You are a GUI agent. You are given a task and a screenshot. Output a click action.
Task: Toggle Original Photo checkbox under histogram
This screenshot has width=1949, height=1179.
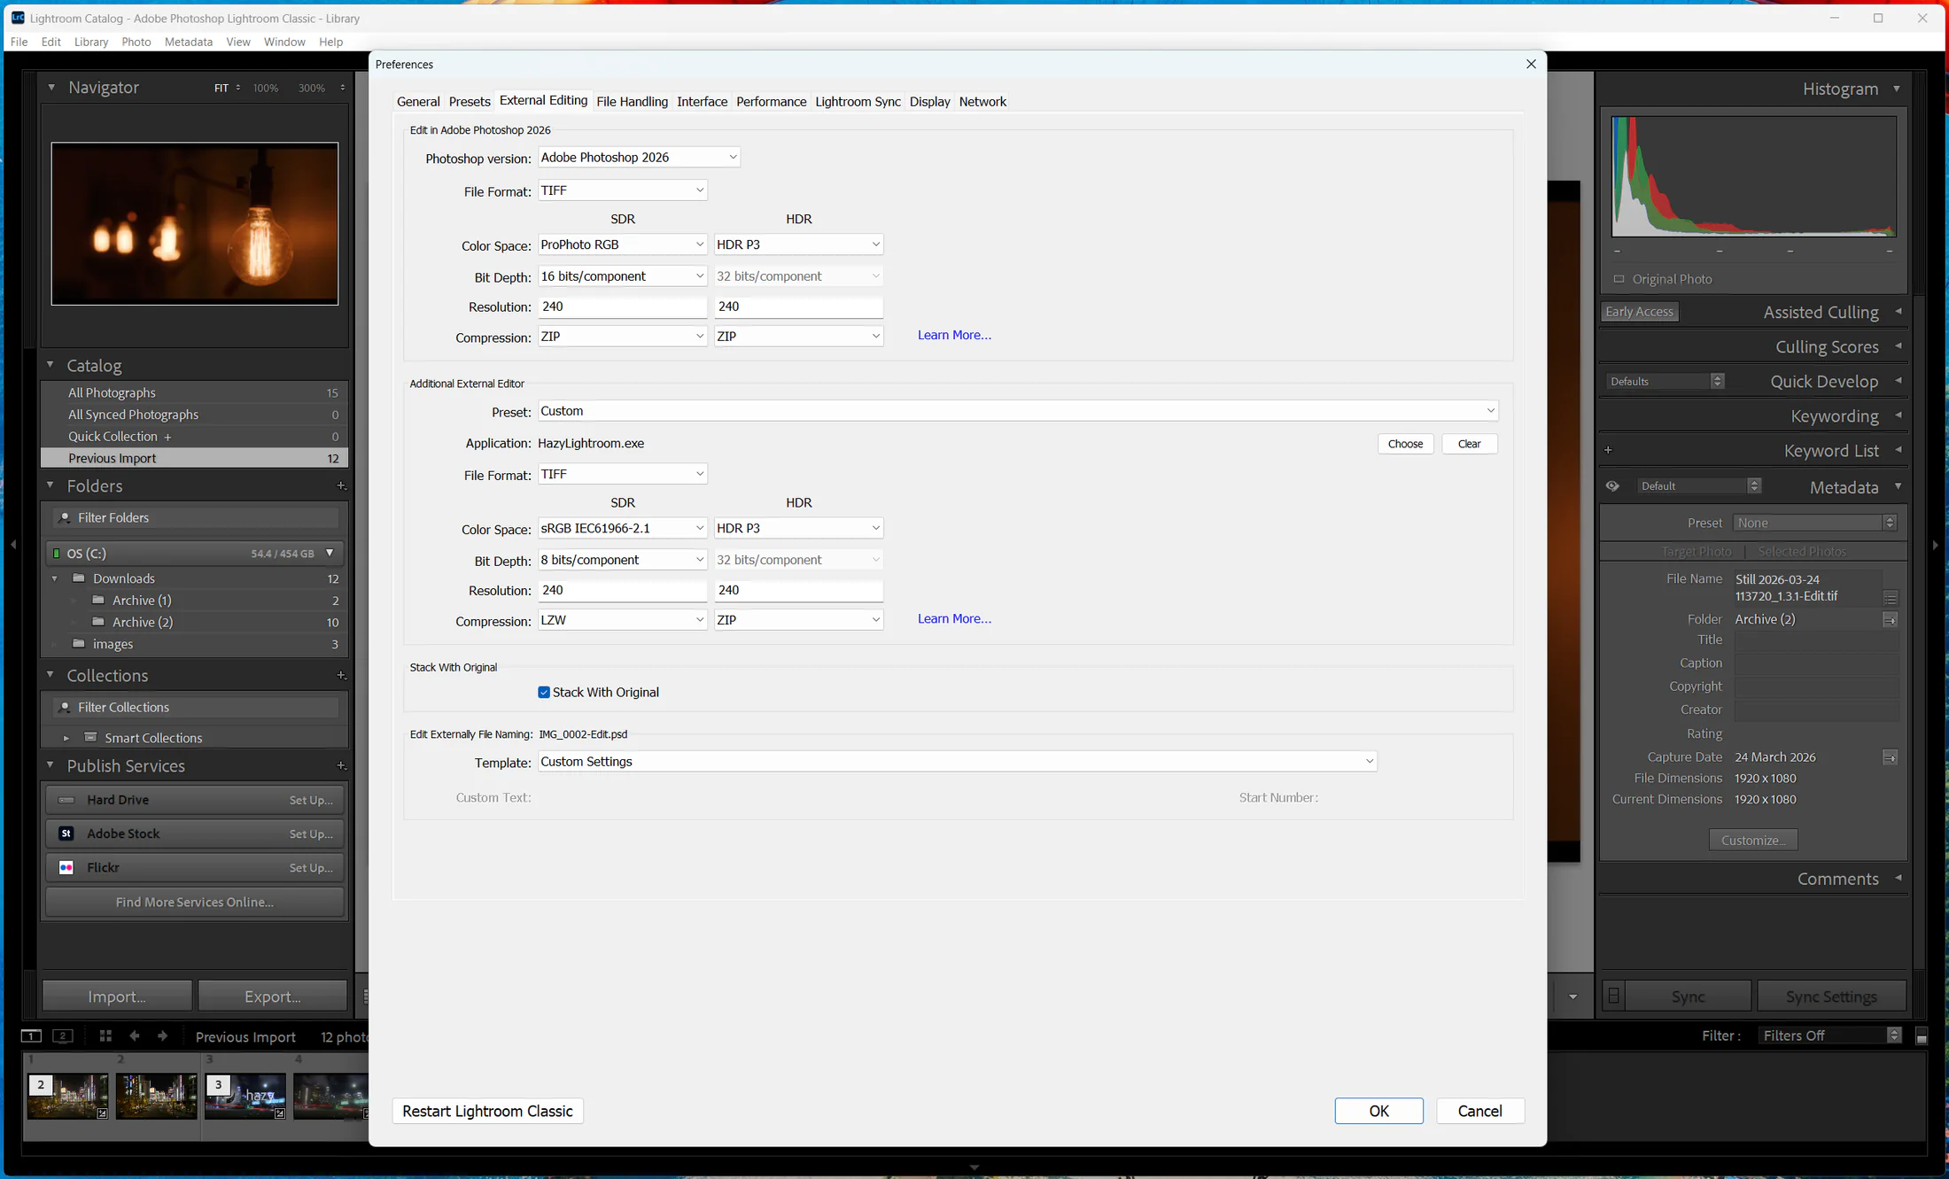point(1619,279)
